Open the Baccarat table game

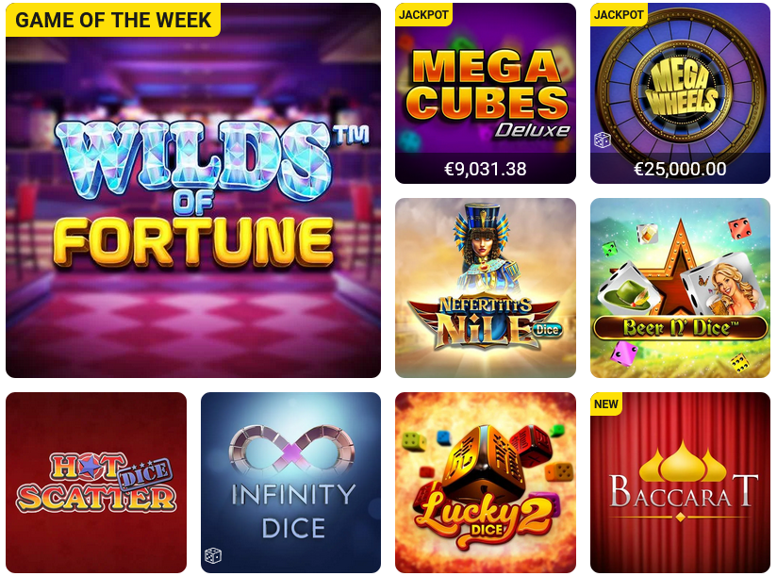click(680, 483)
